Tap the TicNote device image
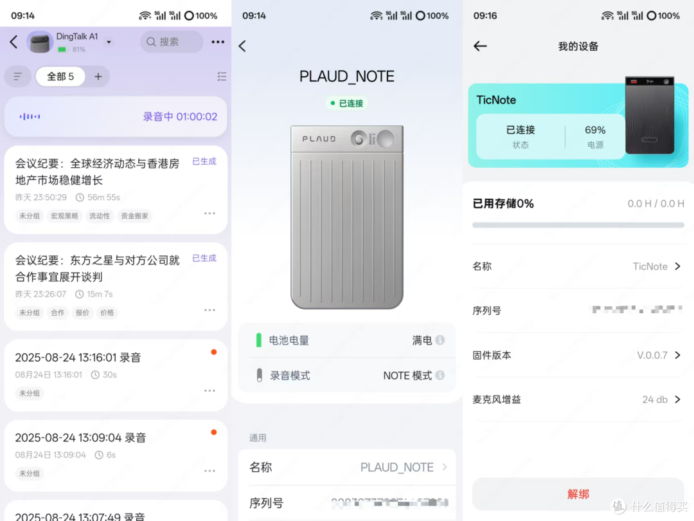The width and height of the screenshot is (694, 521). tap(650, 115)
